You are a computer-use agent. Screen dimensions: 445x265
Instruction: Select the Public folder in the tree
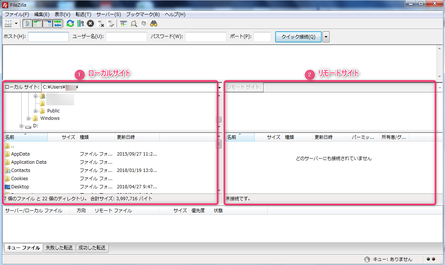(x=53, y=111)
